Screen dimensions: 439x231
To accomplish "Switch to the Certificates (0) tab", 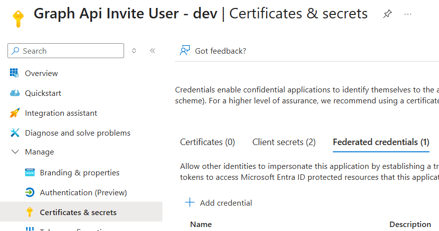I will (x=207, y=142).
